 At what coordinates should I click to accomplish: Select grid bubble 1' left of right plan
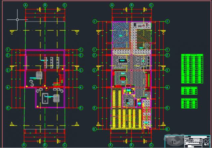(x=95, y=21)
